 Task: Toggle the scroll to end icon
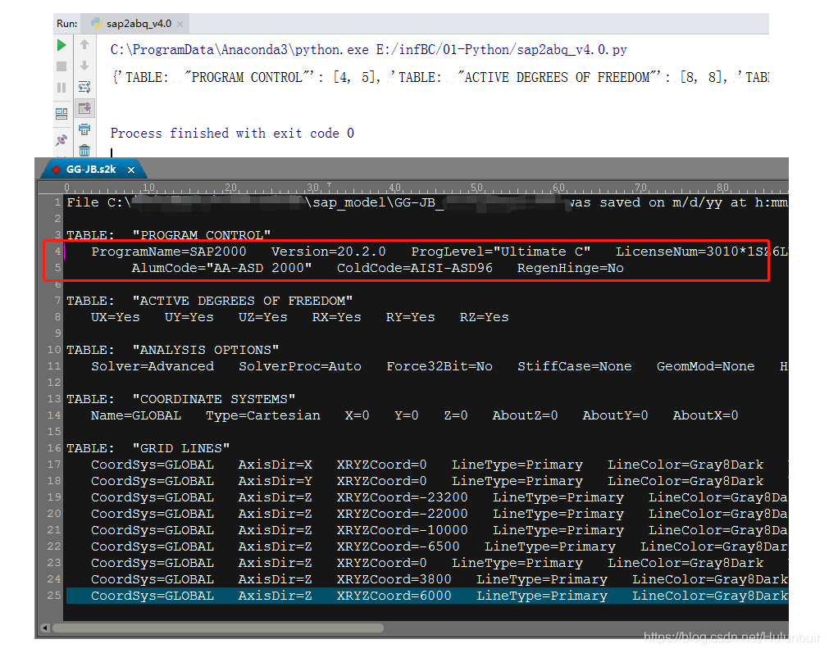[84, 108]
